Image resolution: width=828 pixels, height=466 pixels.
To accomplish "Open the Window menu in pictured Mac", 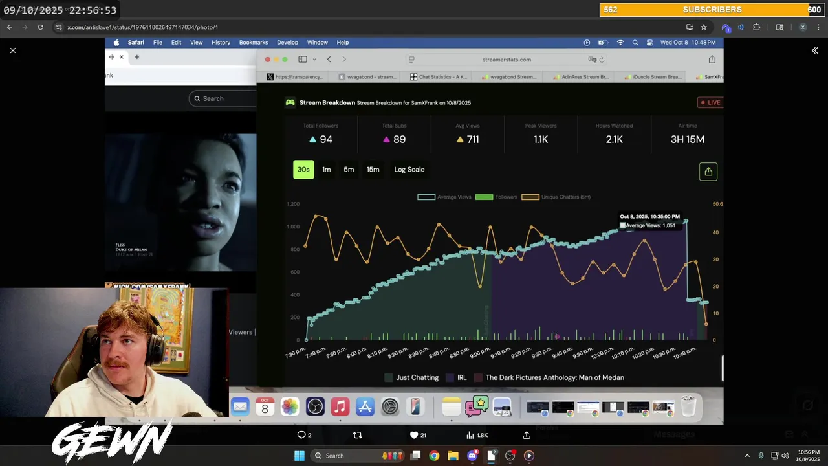I will click(317, 43).
